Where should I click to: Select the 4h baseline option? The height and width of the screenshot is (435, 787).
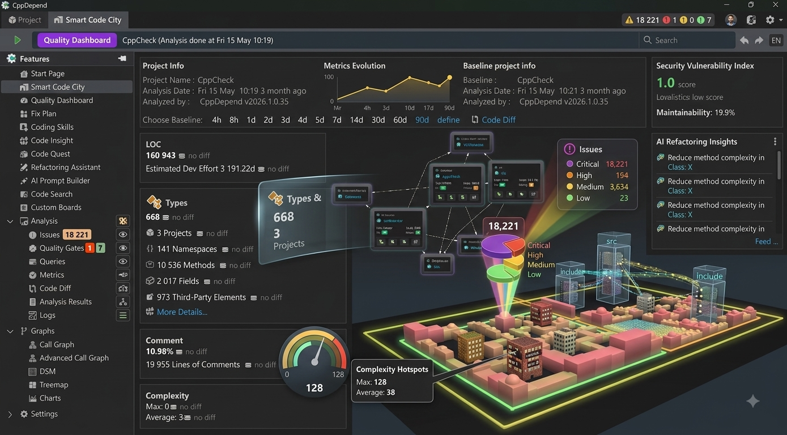(x=217, y=120)
